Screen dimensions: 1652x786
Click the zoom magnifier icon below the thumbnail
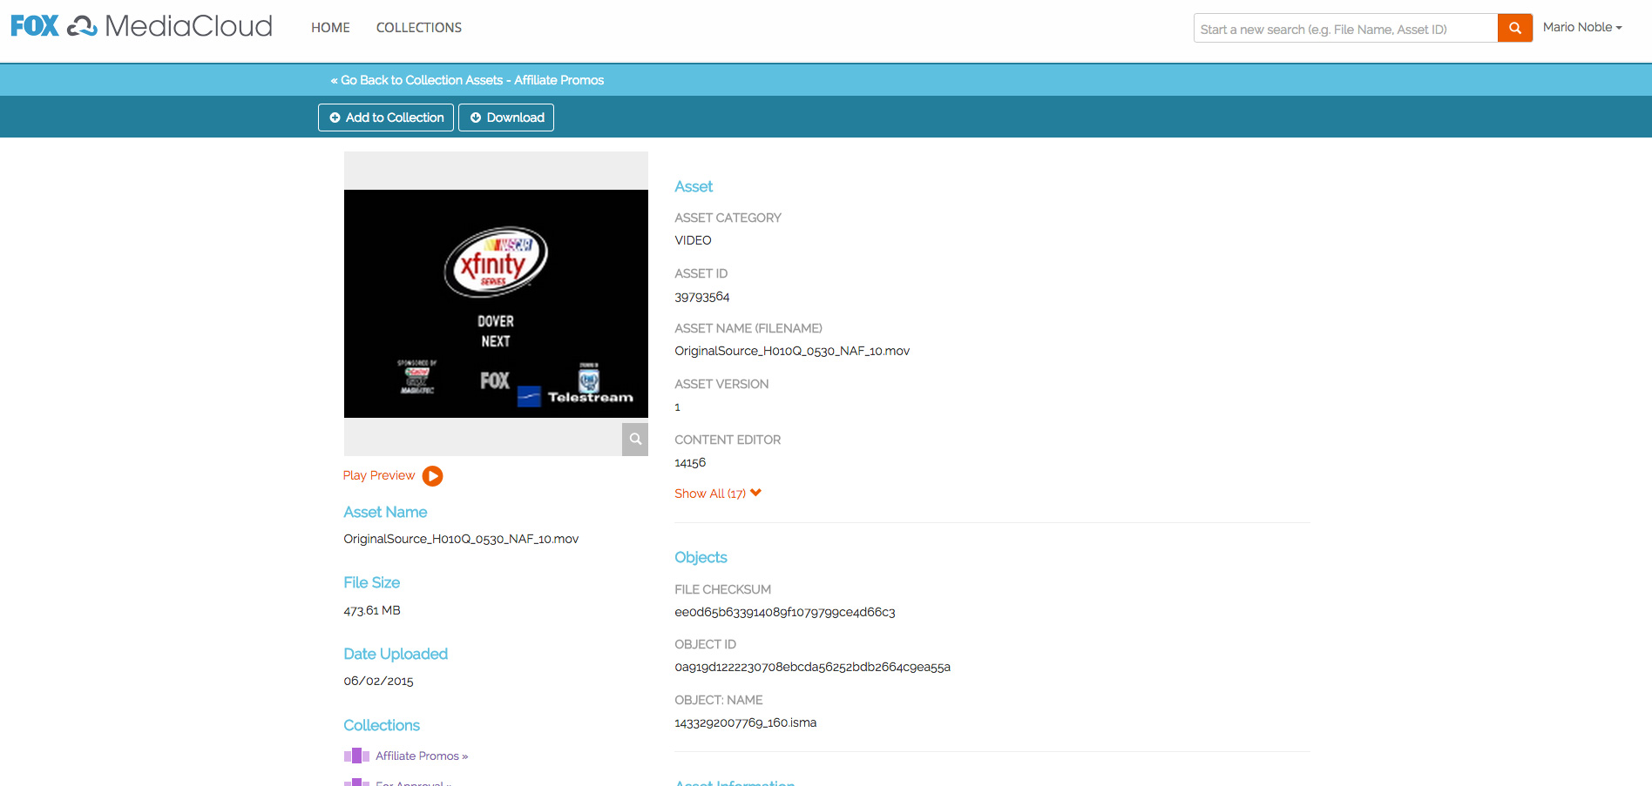pyautogui.click(x=635, y=439)
